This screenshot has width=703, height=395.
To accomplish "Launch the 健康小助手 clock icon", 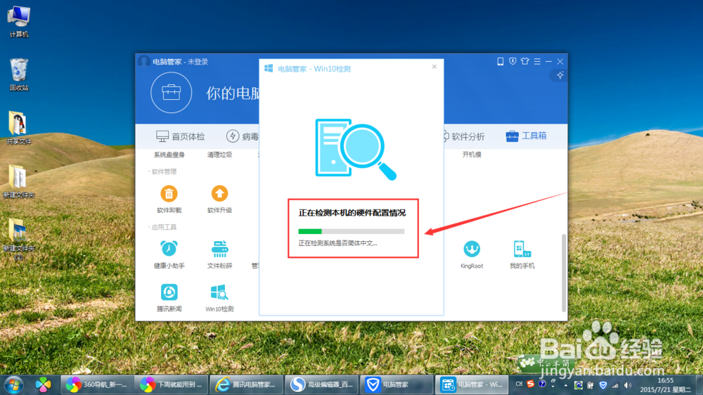I will (x=169, y=248).
